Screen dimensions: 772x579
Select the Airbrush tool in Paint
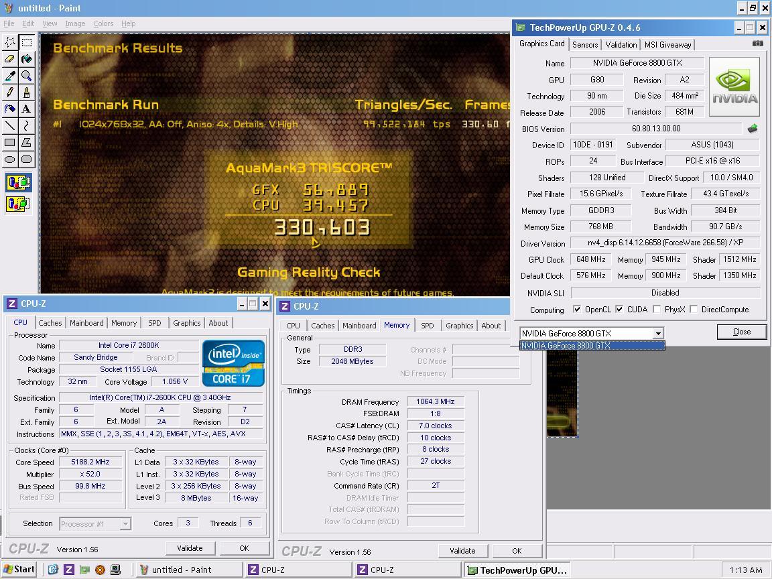click(10, 109)
